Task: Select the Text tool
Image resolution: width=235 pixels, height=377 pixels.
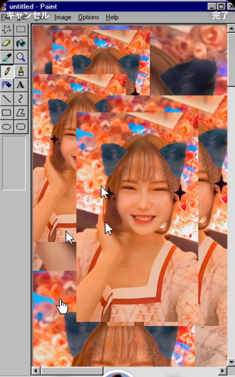Action: 21,85
